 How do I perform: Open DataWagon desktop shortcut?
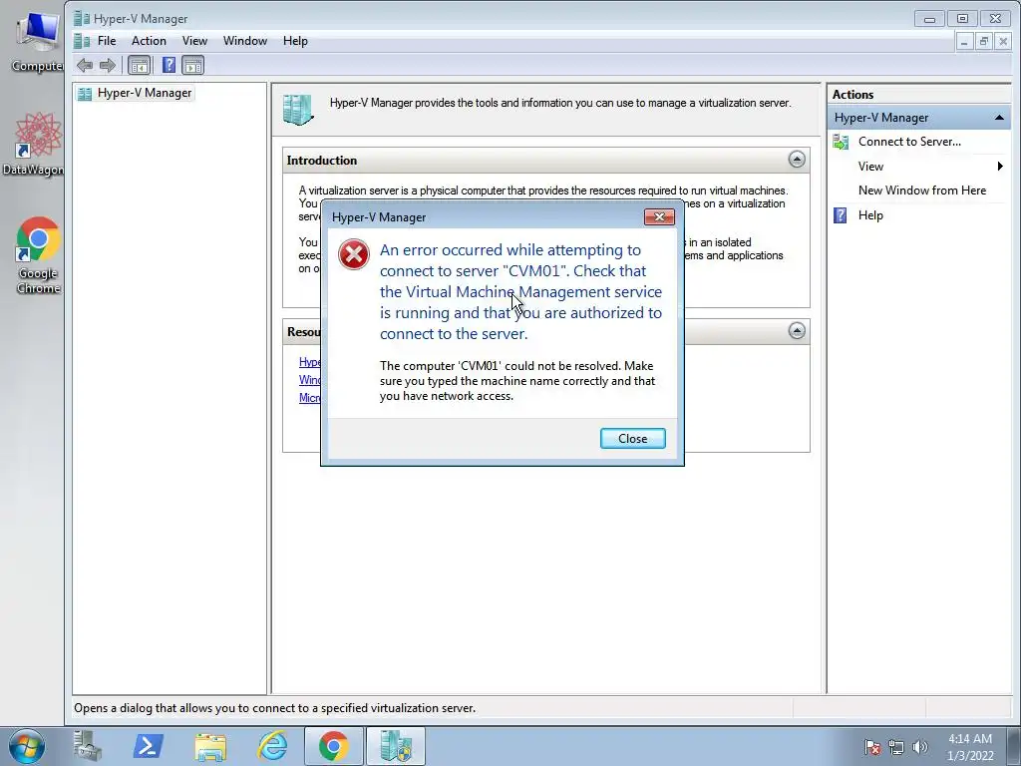pyautogui.click(x=35, y=144)
